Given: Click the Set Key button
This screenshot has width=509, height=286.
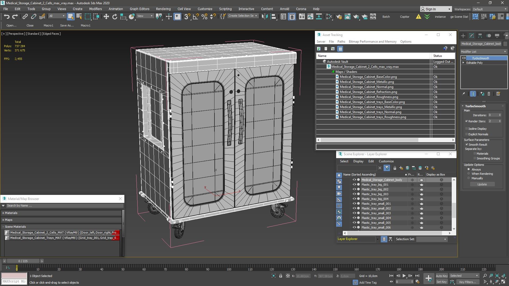Looking at the screenshot, I should (x=441, y=282).
